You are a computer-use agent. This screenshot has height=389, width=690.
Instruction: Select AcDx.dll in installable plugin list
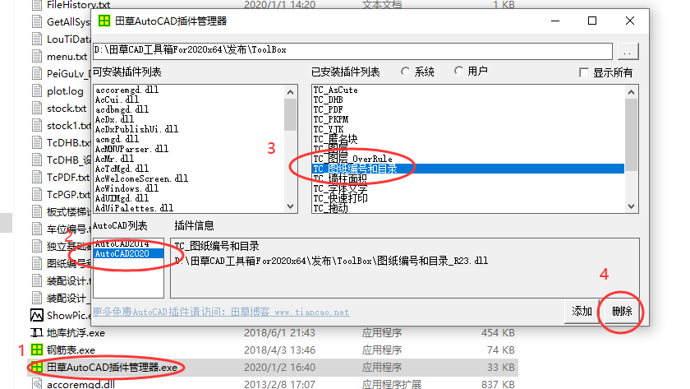114,119
